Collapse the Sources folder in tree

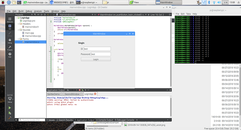point(18,30)
